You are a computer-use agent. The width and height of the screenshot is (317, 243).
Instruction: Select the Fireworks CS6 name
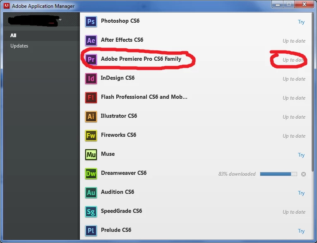tap(118, 135)
